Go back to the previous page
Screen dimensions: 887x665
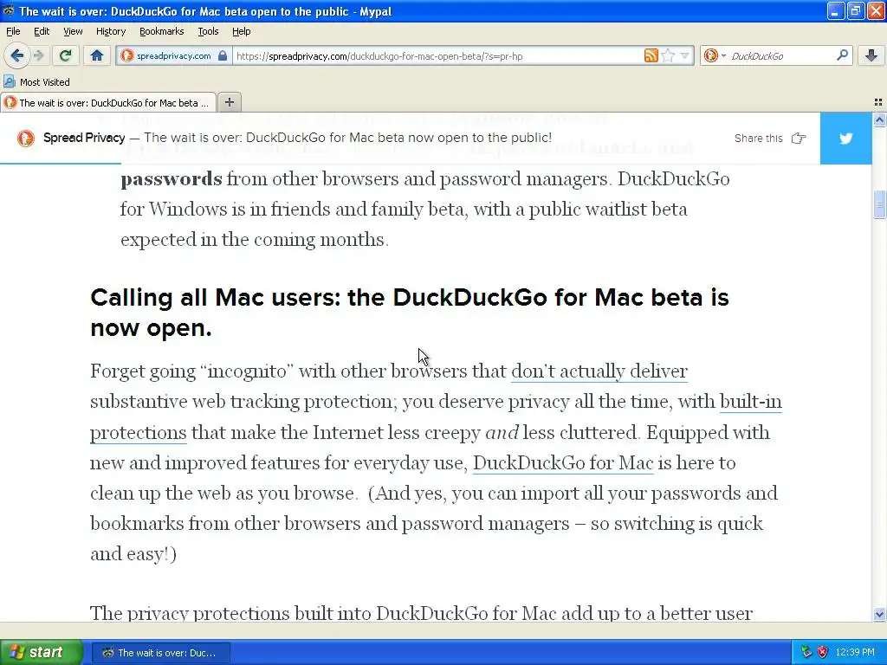[16, 55]
